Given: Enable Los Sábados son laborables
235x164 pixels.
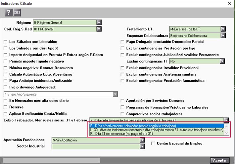Looking at the screenshot, I should pyautogui.click(x=6, y=42).
